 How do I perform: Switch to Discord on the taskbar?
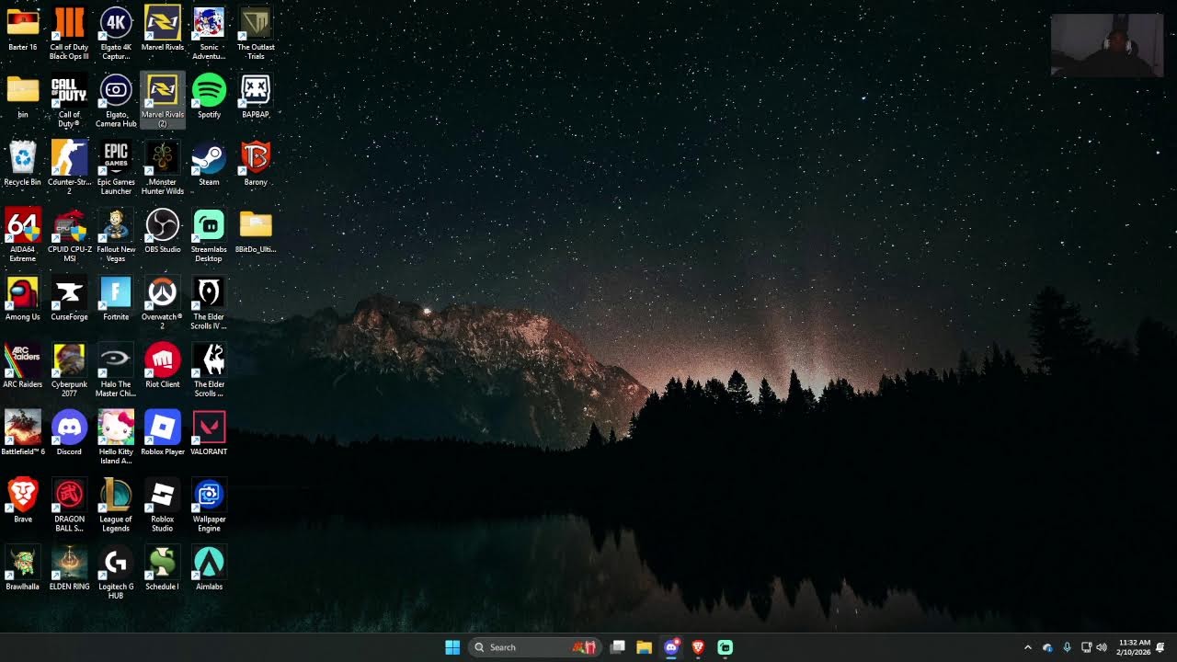coord(671,647)
